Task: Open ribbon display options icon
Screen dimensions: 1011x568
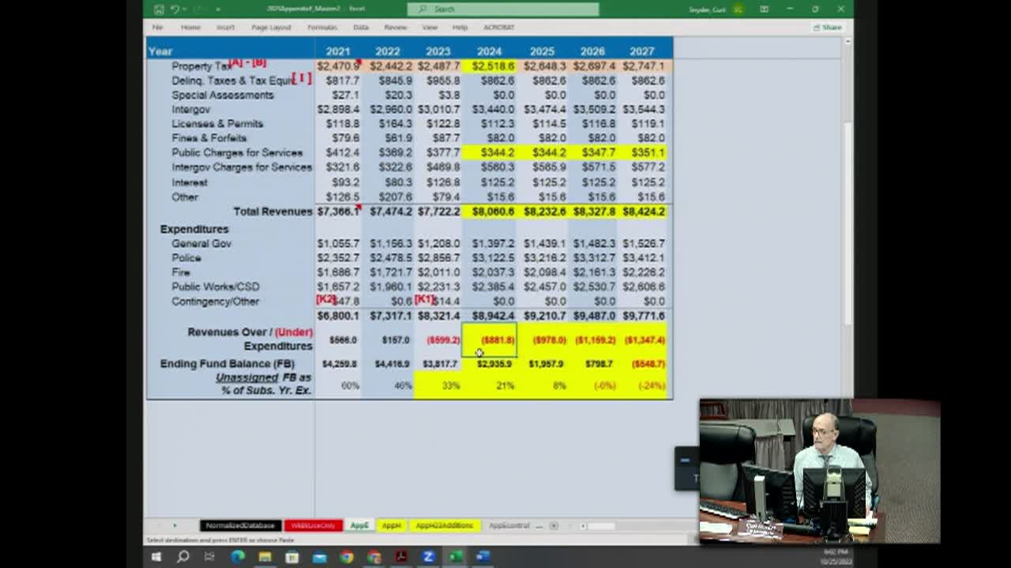Action: pyautogui.click(x=764, y=9)
